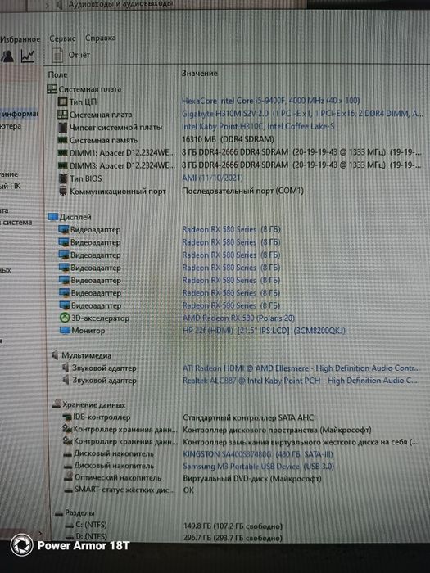Click the speaker icon of Мультимедиа section
430x573 pixels.
pos(55,354)
